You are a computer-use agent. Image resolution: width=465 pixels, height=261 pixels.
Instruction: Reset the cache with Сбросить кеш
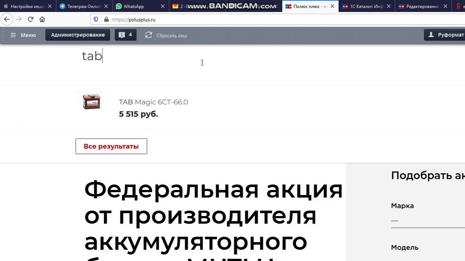[x=166, y=35]
